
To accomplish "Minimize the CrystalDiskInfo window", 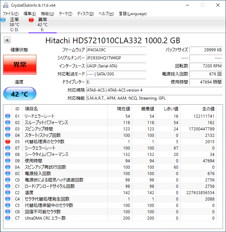I will pyautogui.click(x=187, y=5).
